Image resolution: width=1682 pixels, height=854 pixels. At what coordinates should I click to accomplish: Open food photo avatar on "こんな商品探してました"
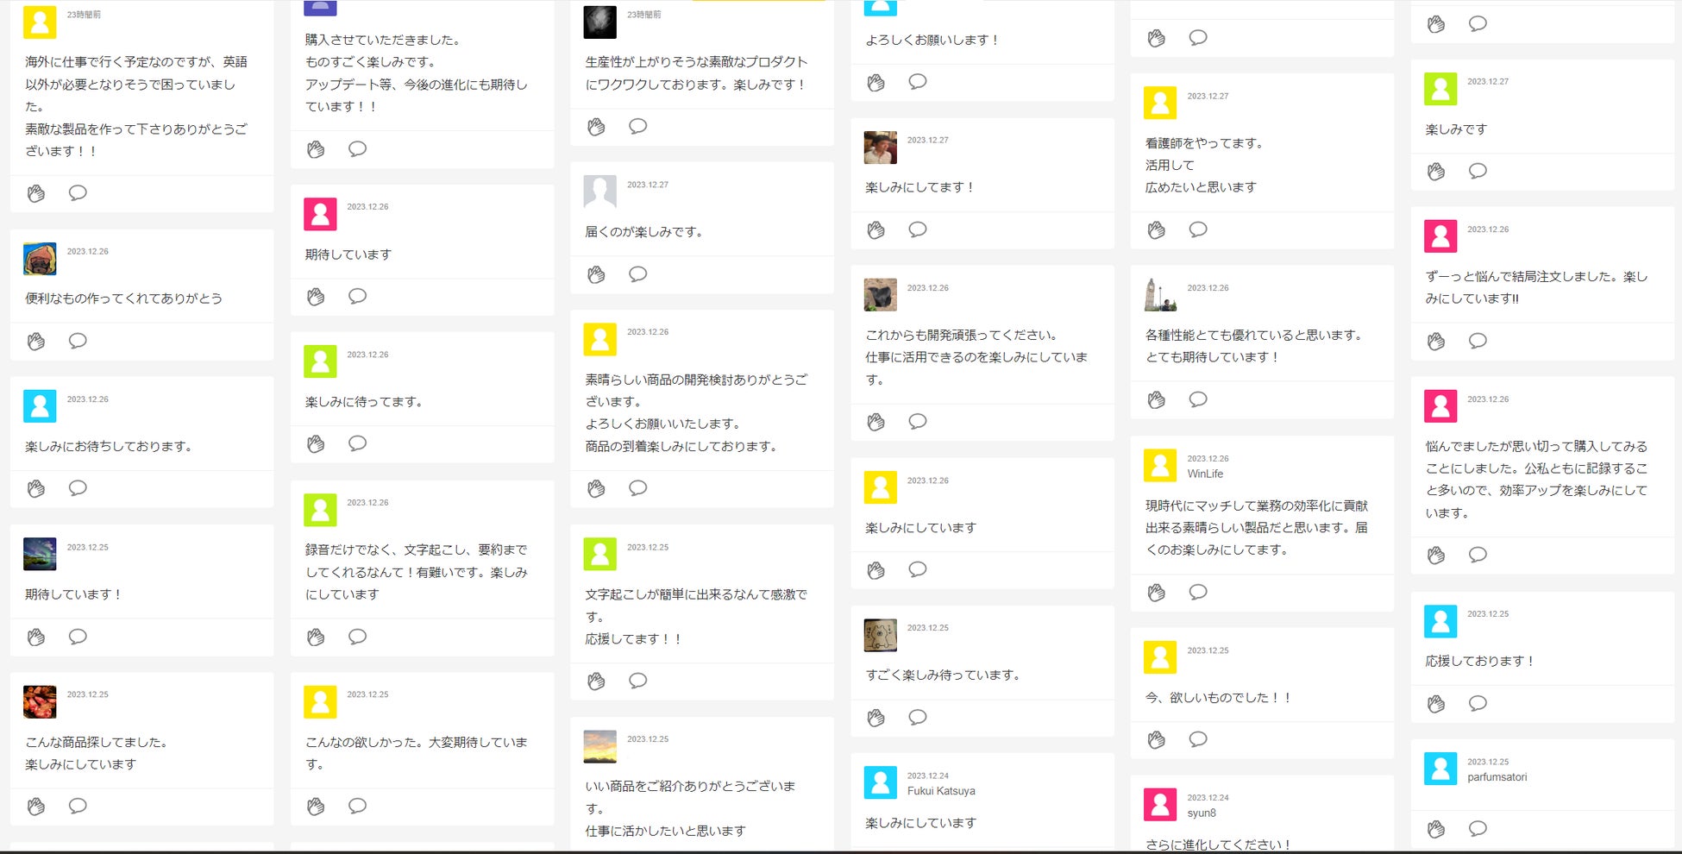pyautogui.click(x=40, y=702)
